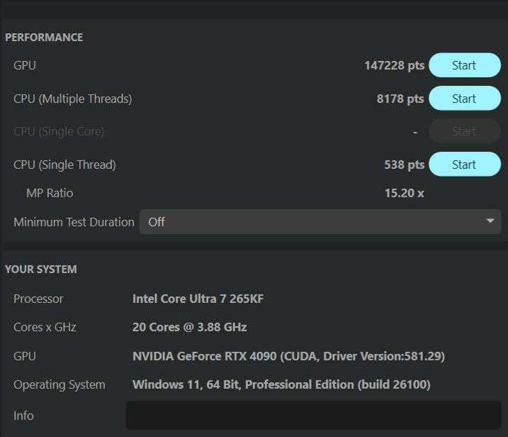The height and width of the screenshot is (437, 508).
Task: Click the Operating System label
Action: click(60, 385)
